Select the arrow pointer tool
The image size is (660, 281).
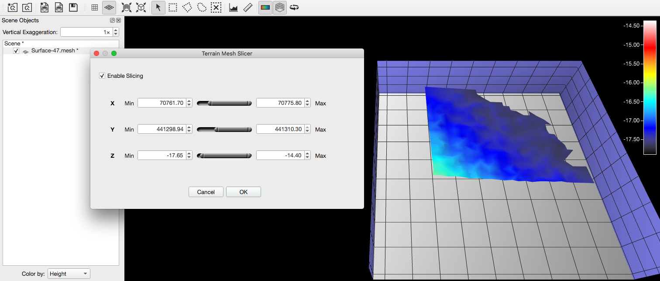(158, 7)
